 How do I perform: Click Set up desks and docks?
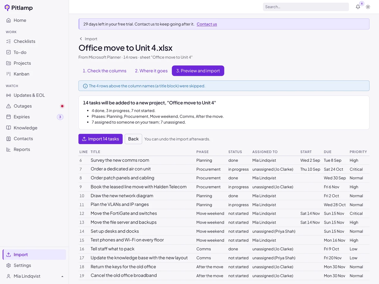point(115,231)
